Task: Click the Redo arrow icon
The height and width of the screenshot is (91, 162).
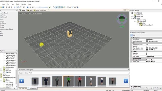Action: point(21,7)
